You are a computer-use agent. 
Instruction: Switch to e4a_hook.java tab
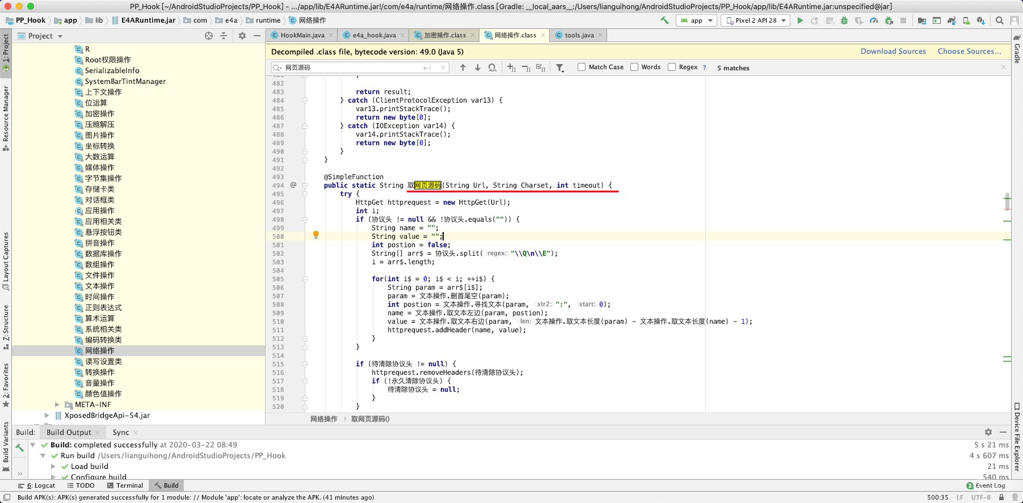click(x=374, y=35)
